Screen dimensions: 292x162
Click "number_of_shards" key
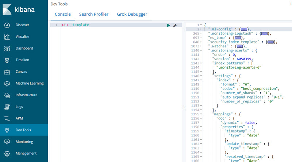(x=239, y=93)
